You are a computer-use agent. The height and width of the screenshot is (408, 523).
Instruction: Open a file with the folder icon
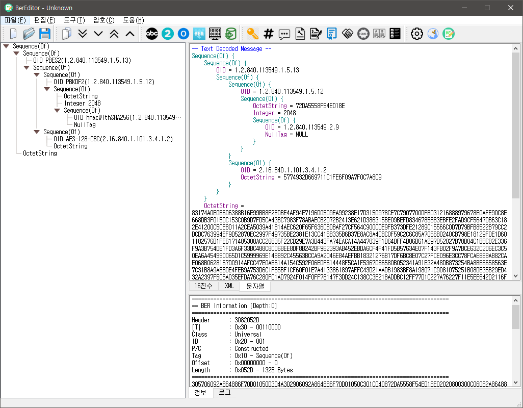tap(29, 34)
